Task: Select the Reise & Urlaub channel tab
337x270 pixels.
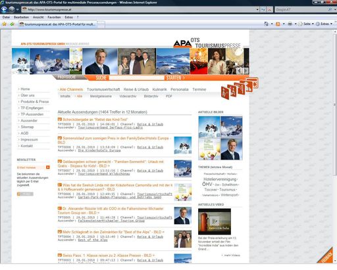Action: (x=136, y=89)
